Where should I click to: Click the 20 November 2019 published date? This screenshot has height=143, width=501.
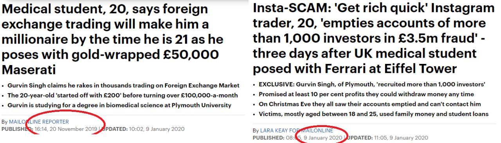[x=74, y=129]
